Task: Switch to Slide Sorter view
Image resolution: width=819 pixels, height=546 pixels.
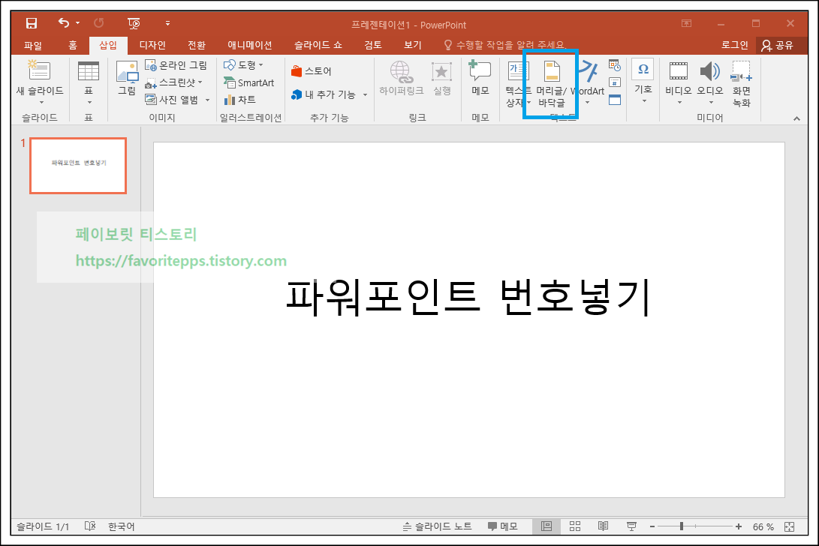Action: [x=575, y=526]
